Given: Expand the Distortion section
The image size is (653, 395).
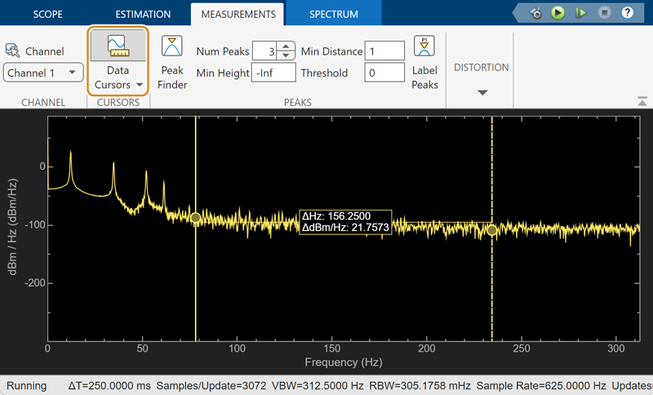Looking at the screenshot, I should coord(482,92).
